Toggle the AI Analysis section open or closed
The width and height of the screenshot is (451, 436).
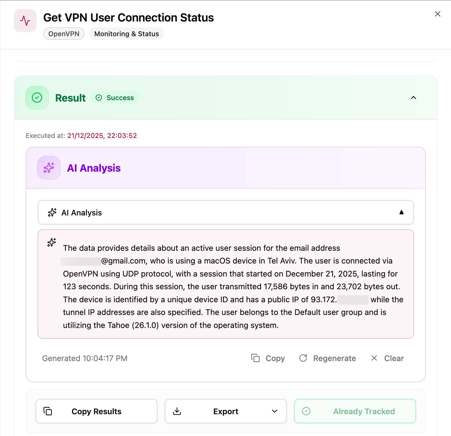point(225,212)
